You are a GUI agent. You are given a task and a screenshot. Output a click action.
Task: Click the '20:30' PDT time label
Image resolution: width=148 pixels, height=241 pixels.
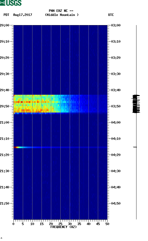click(5, 74)
